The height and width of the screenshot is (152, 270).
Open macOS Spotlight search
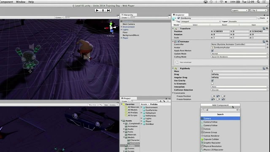pyautogui.click(x=258, y=2)
